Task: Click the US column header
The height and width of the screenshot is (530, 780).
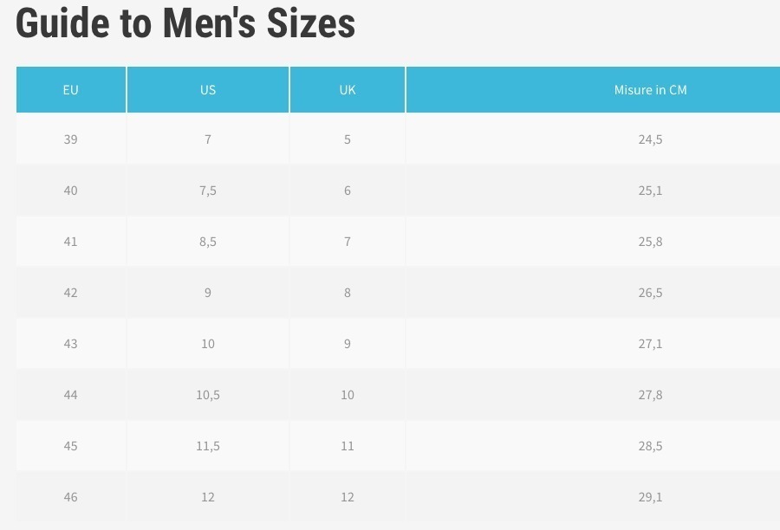Action: click(x=208, y=89)
